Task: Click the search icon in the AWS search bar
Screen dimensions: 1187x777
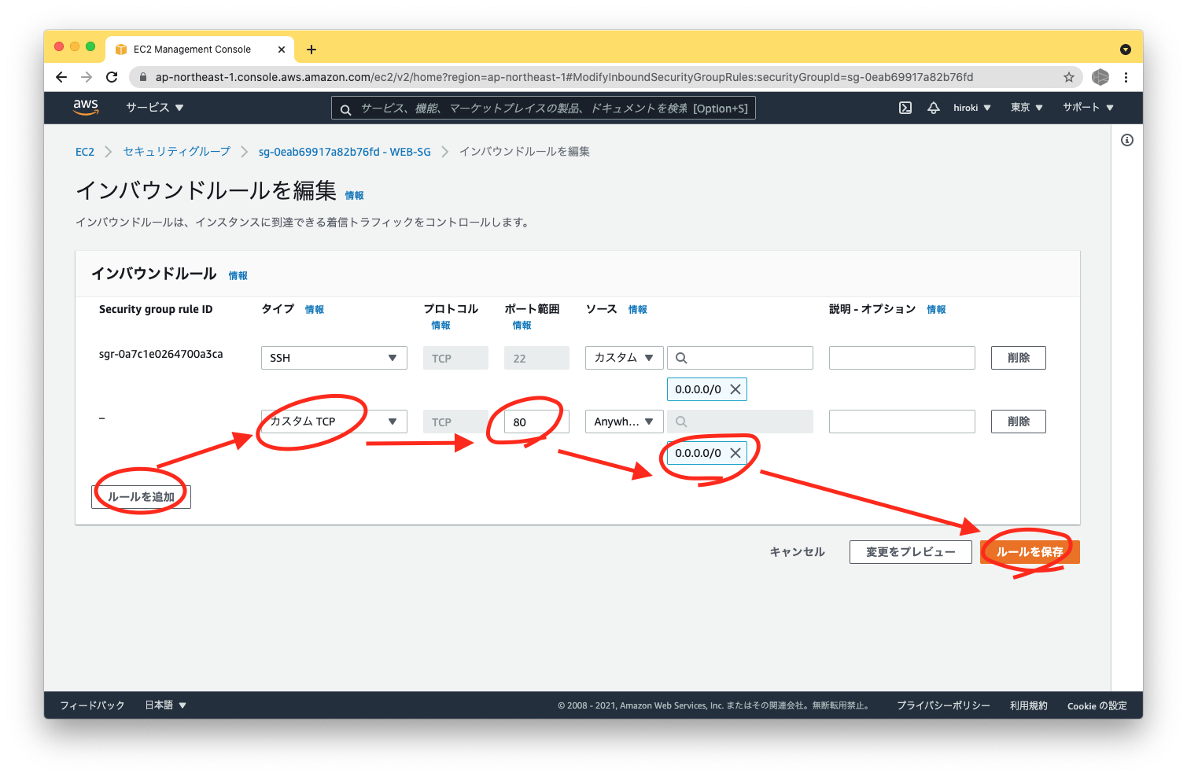Action: click(345, 109)
